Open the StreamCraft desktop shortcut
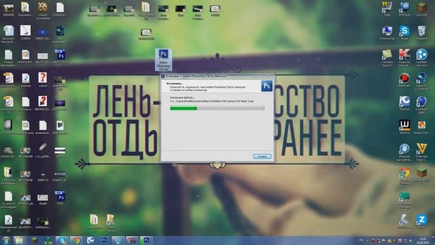435x245 pixels. pos(421,127)
